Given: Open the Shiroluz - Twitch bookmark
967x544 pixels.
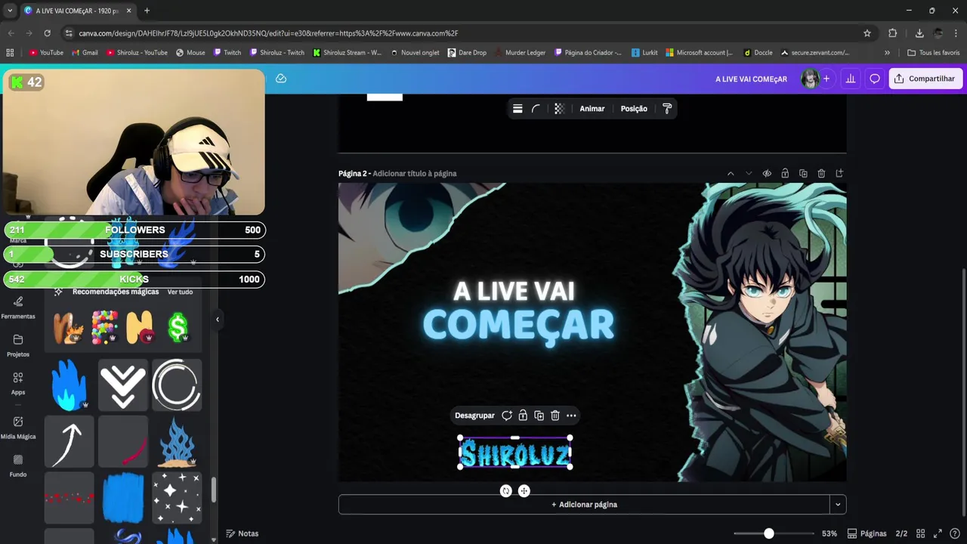Looking at the screenshot, I should point(277,53).
